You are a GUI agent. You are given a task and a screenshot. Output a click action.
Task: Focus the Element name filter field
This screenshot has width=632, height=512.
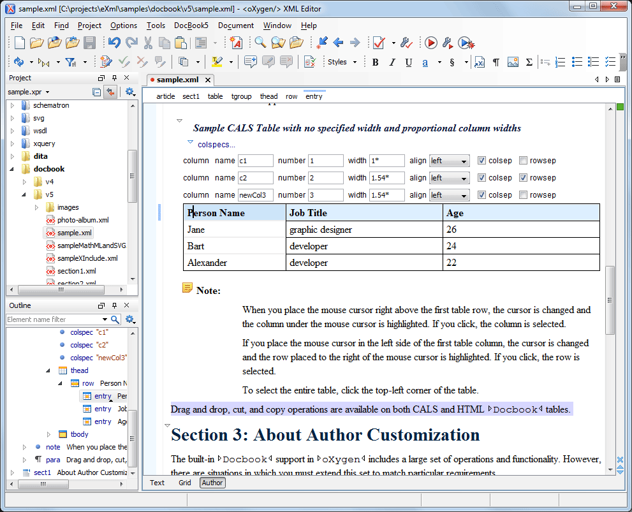pos(54,319)
